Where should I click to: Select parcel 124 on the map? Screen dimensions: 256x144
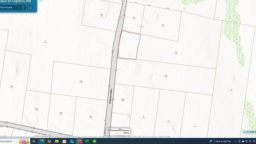point(166,76)
